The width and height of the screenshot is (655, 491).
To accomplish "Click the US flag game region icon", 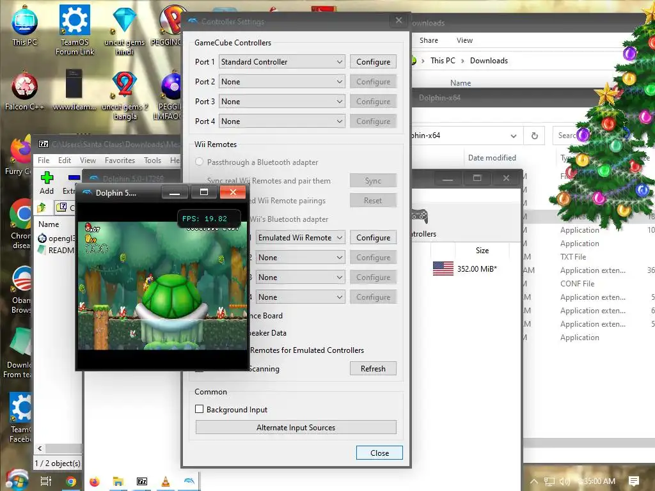I will [x=443, y=269].
